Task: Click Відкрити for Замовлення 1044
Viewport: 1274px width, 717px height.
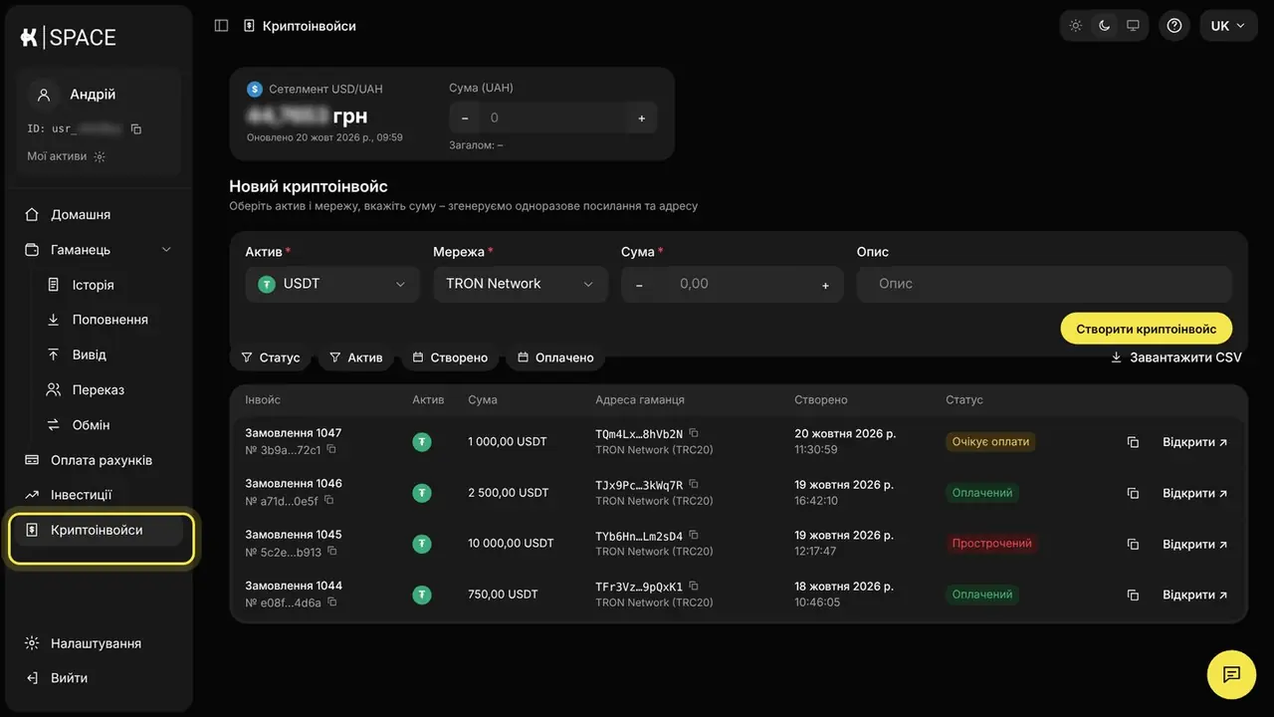Action: 1194,595
